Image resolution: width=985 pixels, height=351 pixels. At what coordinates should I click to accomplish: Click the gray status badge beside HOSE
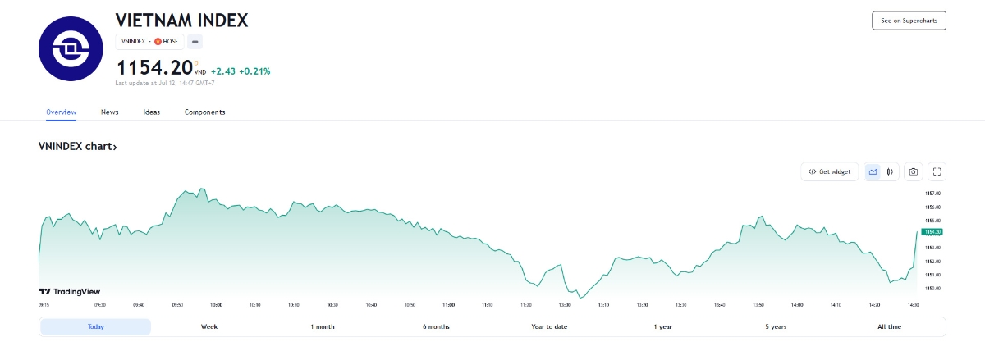tap(195, 41)
